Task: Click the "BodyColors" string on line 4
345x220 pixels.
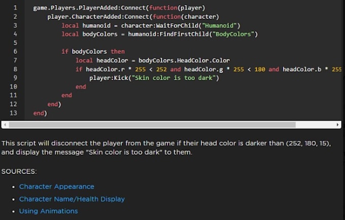Action: [233, 34]
